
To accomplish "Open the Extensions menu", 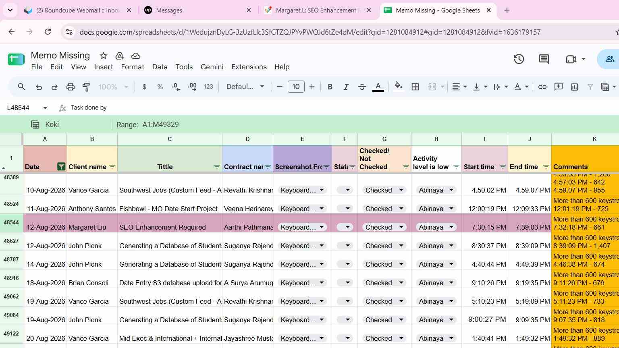I will [x=249, y=67].
